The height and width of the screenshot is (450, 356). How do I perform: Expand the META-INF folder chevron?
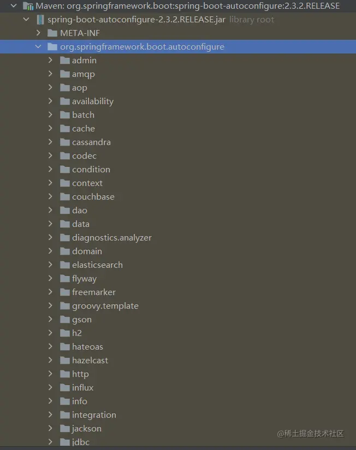pyautogui.click(x=38, y=33)
